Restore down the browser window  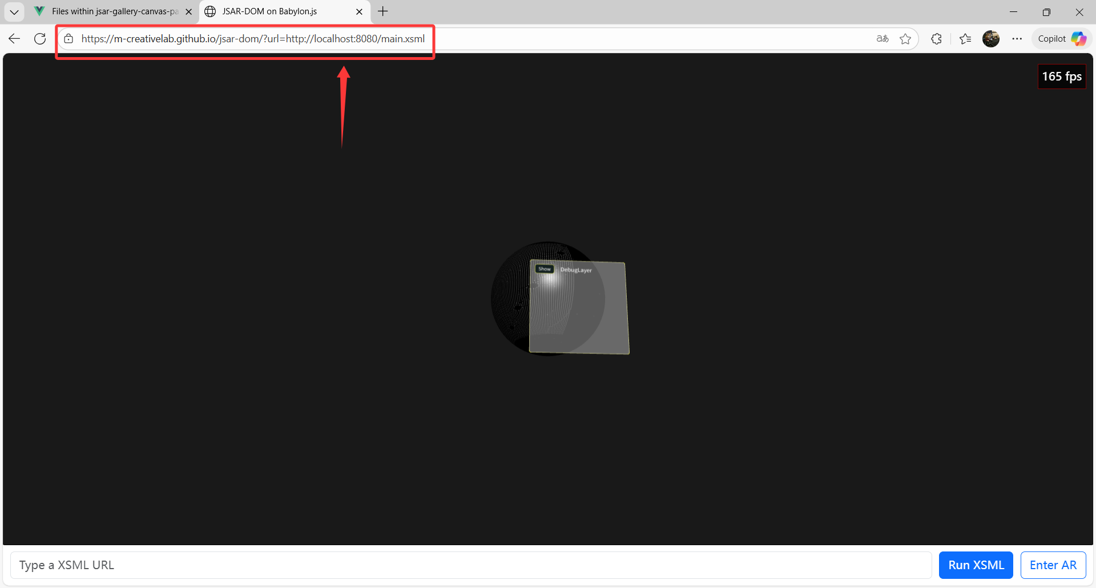1046,11
